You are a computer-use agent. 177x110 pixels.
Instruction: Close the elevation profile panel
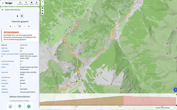[x=176, y=95]
